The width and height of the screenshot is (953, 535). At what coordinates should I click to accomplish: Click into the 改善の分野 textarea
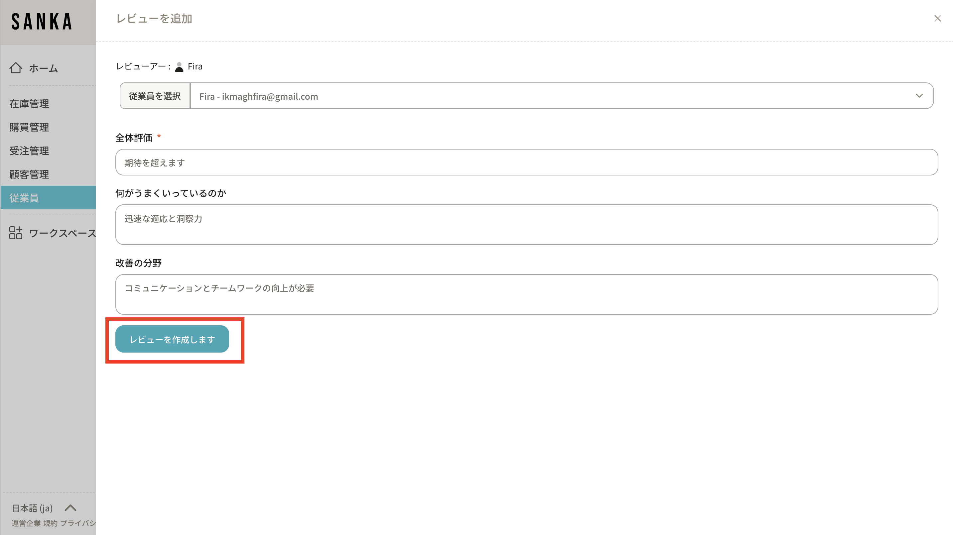pyautogui.click(x=526, y=295)
